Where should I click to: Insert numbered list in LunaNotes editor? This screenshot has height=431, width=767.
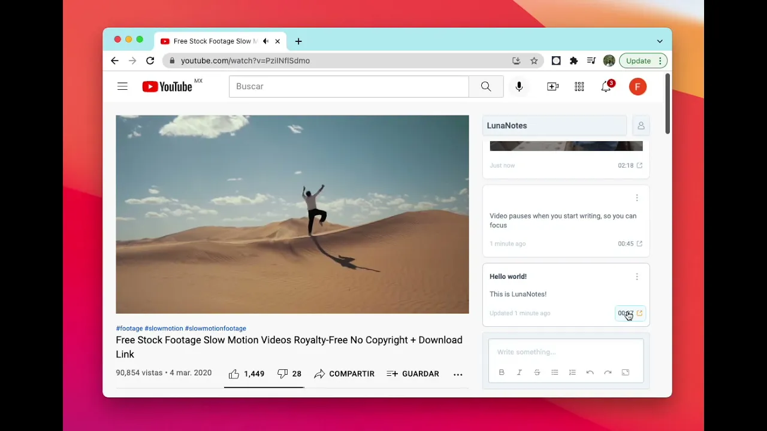tap(572, 372)
